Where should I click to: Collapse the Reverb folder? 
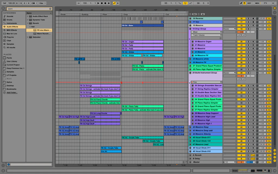(28, 23)
